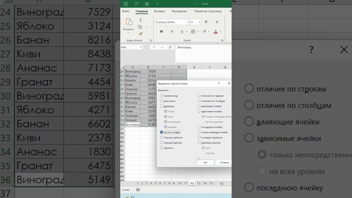Image resolution: width=352 pixels, height=198 pixels.
Task: Click the Cancel (X) icon in formula bar
Action: (153, 47)
